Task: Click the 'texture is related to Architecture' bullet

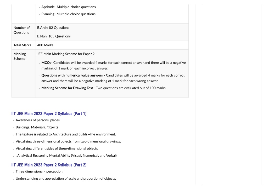Action: (66, 134)
